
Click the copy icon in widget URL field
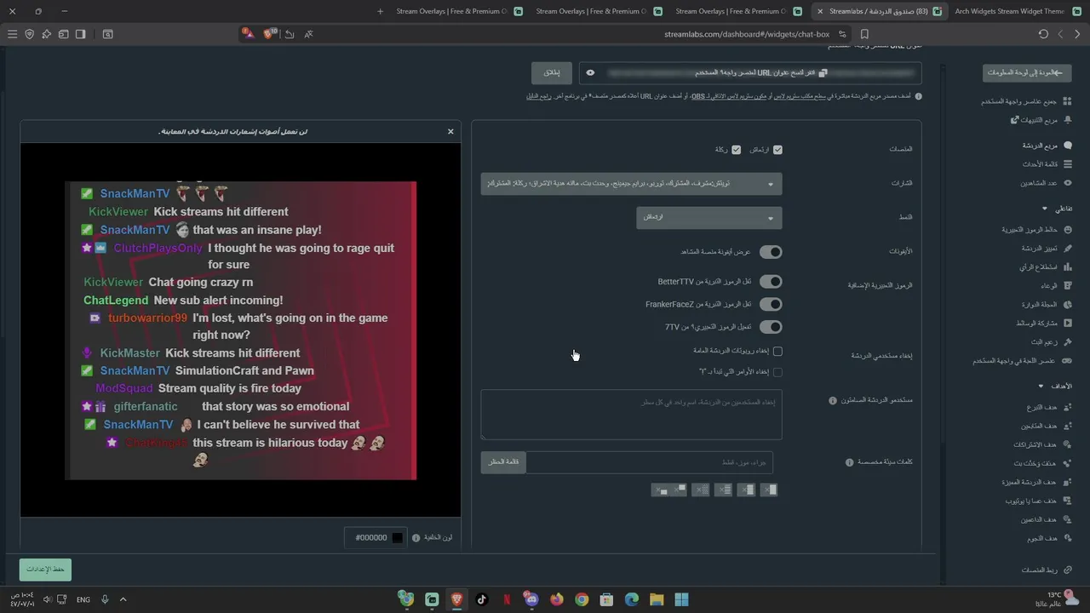pos(823,73)
